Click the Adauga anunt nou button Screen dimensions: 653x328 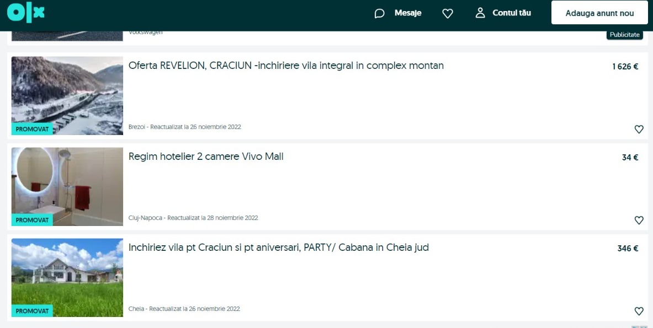(x=599, y=13)
